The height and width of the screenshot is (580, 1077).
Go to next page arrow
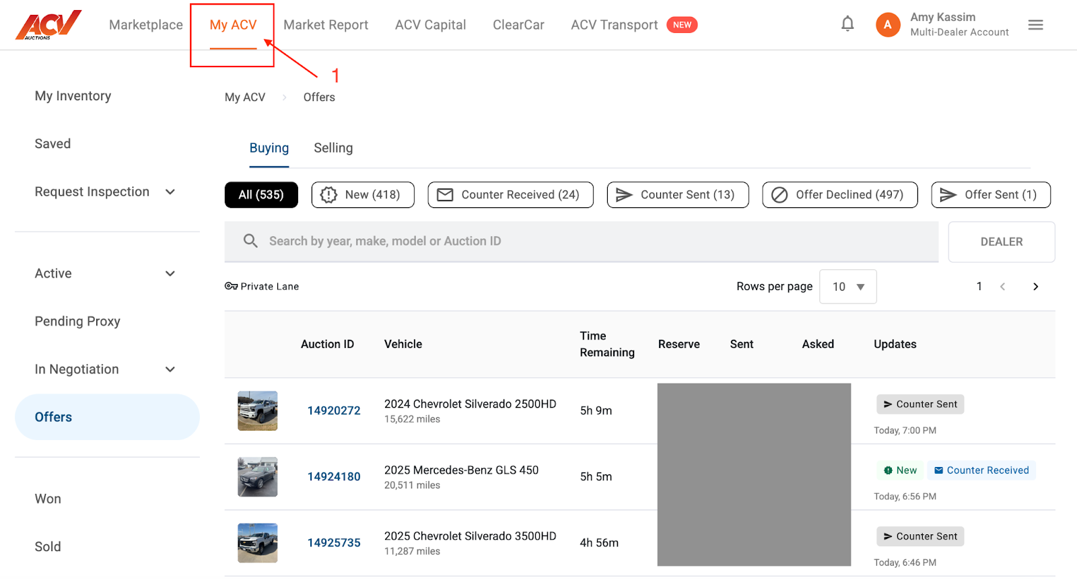tap(1035, 287)
